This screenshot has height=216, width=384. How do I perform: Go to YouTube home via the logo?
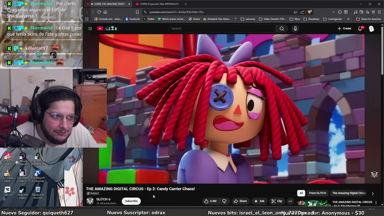107,28
